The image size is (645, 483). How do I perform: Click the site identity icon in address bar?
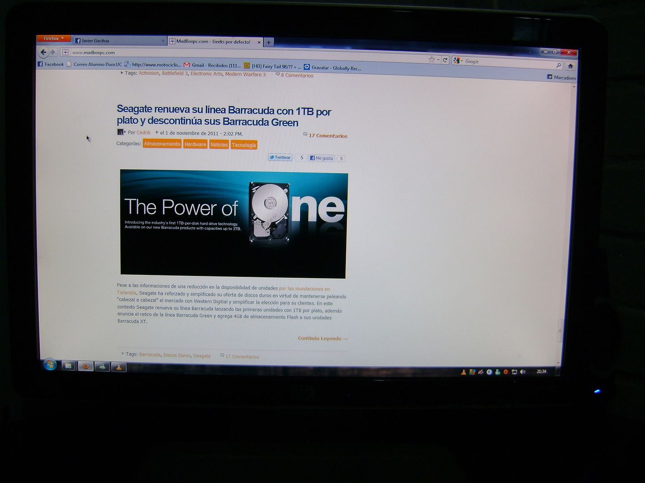[x=65, y=52]
